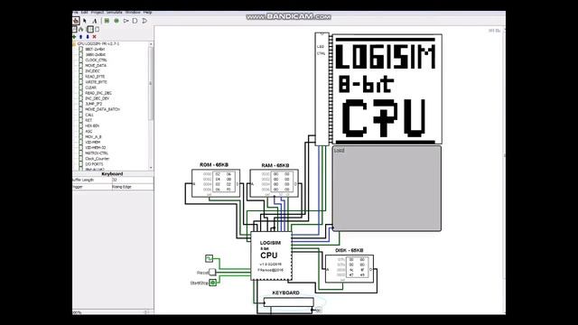The width and height of the screenshot is (578, 325).
Task: Pick the NOT gate toolbar icon
Action: tap(126, 21)
